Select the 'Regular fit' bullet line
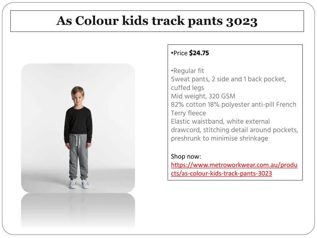The height and width of the screenshot is (238, 317). (x=187, y=71)
